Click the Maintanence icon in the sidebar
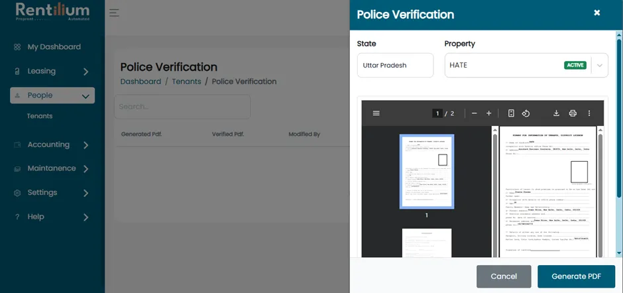The image size is (623, 293). click(x=17, y=168)
